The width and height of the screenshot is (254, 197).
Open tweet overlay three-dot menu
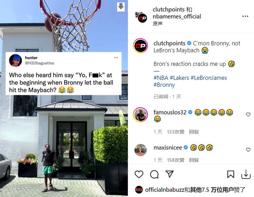click(116, 57)
